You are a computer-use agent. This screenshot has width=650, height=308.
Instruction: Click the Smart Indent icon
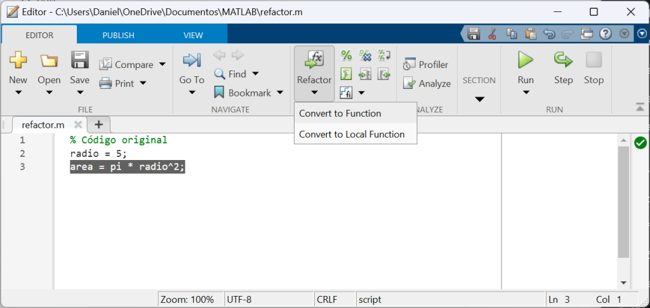click(347, 74)
